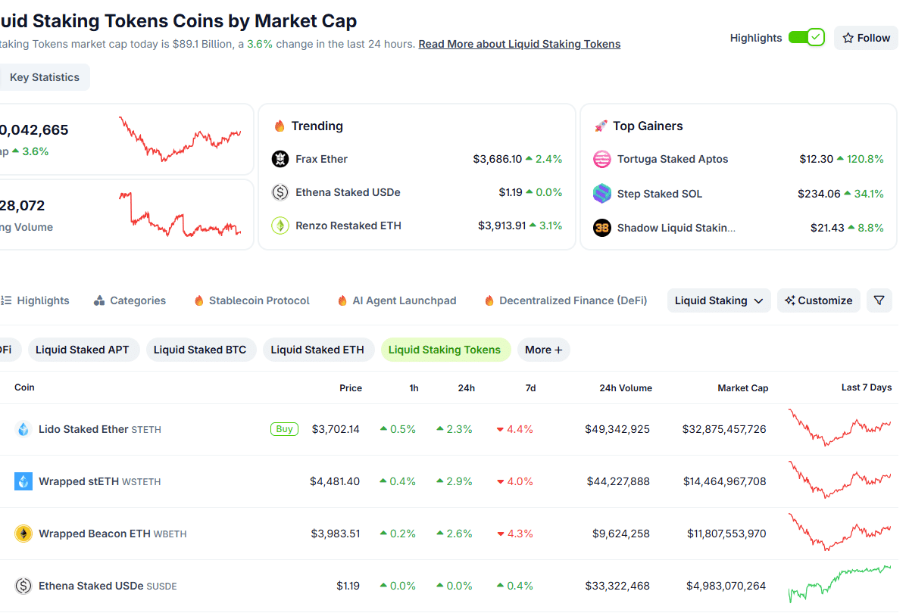The image size is (909, 613).
Task: Click the Top Gainers rocket icon
Action: click(601, 126)
